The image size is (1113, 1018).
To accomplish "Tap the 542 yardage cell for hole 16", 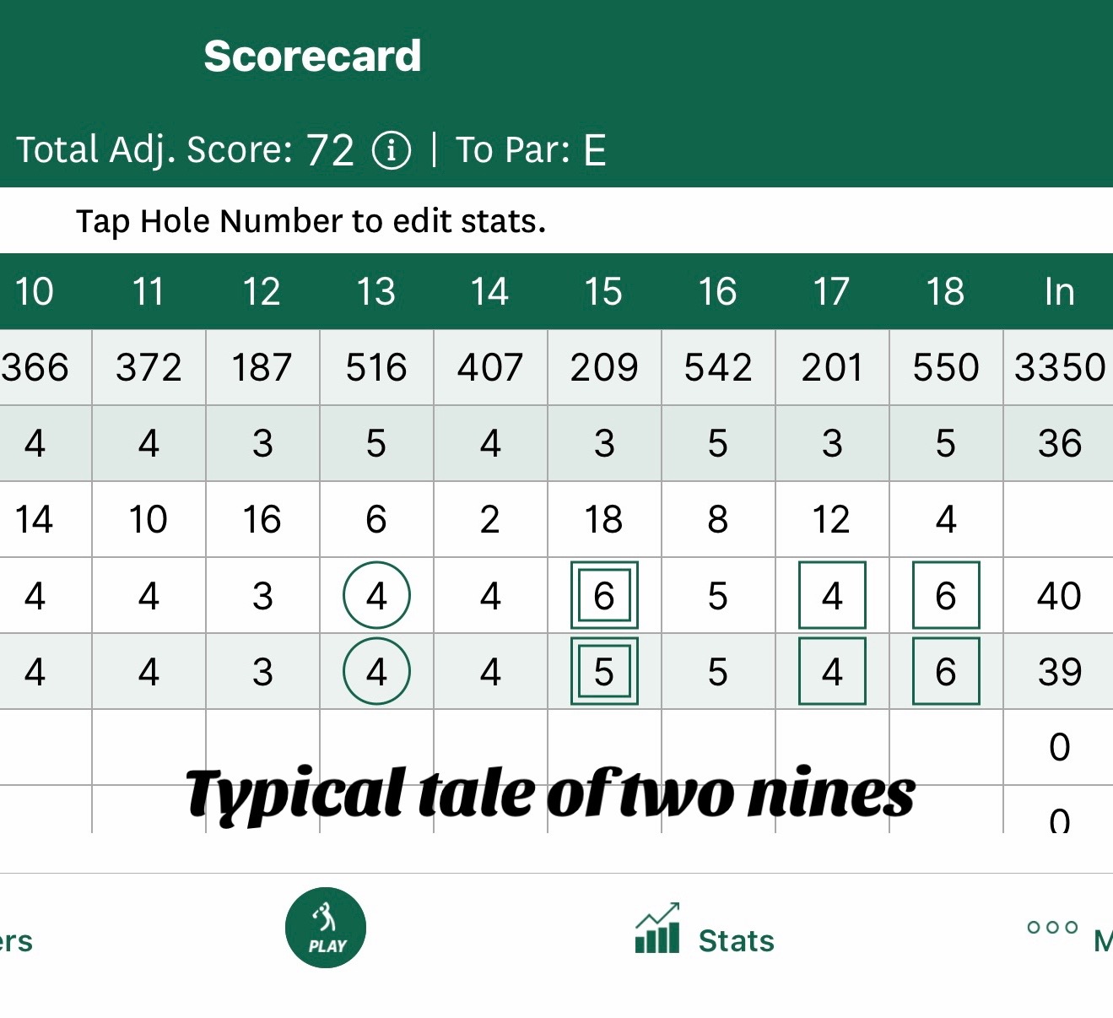I will [x=718, y=367].
